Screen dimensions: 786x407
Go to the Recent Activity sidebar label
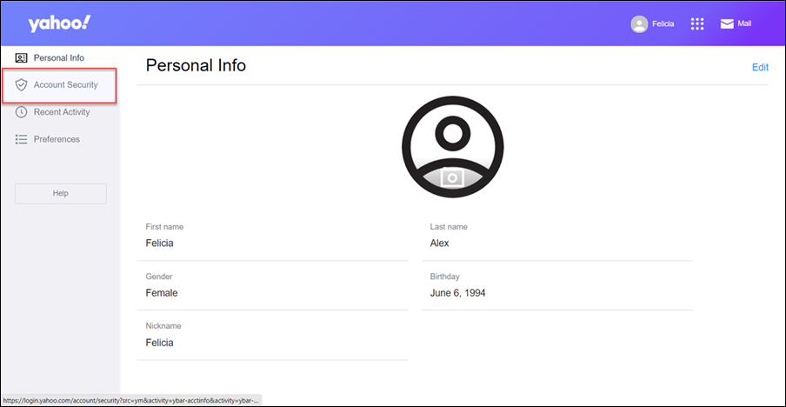62,112
